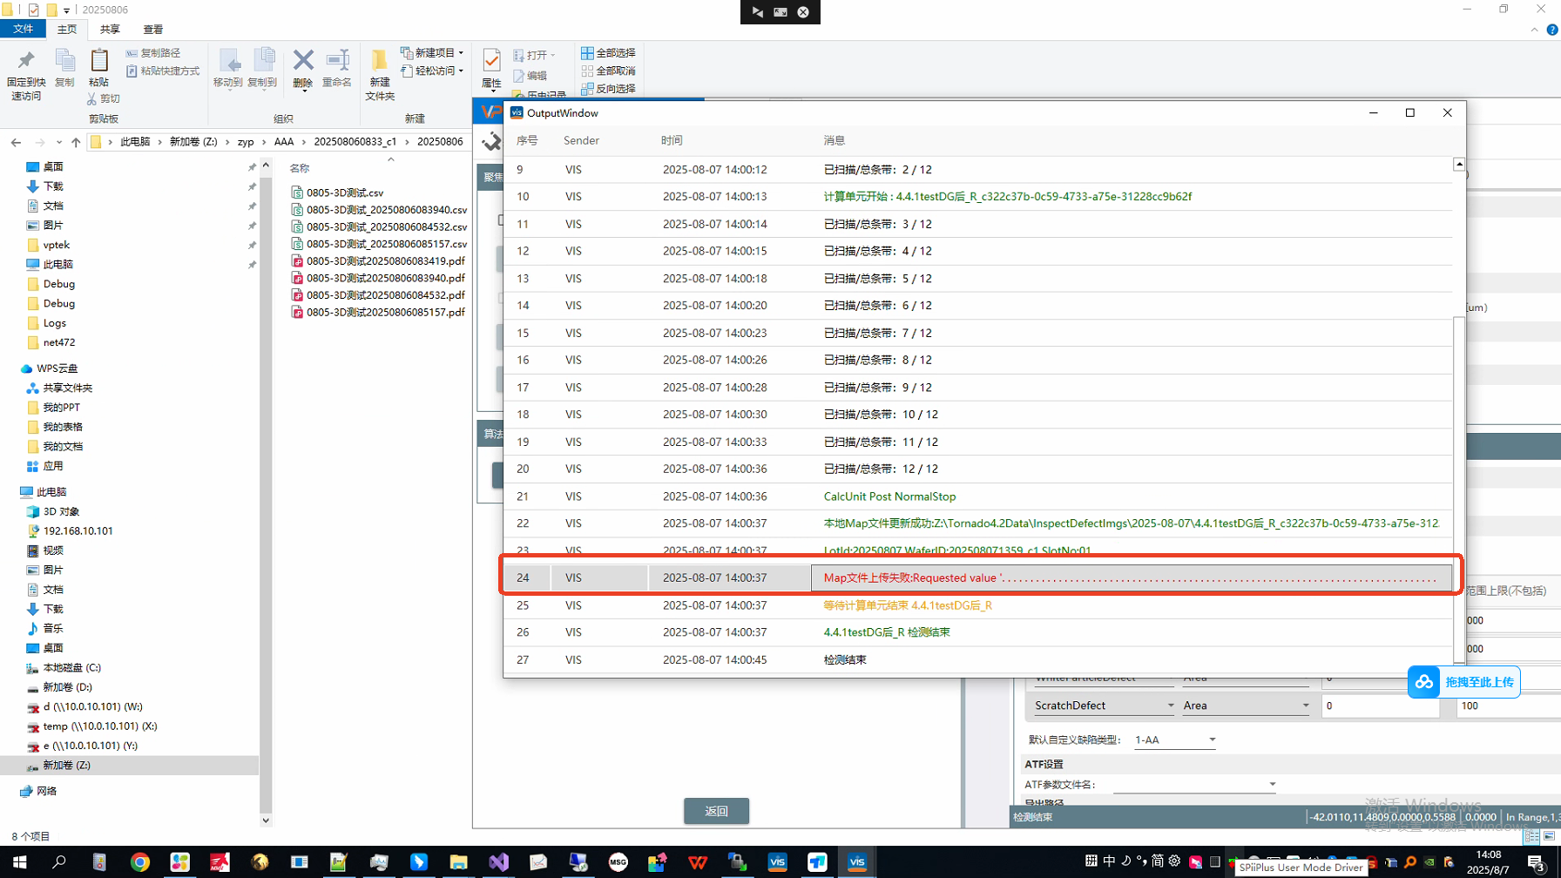Click the 返回 button
The height and width of the screenshot is (878, 1561).
coord(716,811)
